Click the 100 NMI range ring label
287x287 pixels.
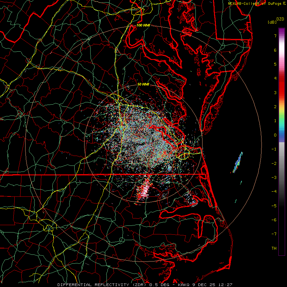143,25
